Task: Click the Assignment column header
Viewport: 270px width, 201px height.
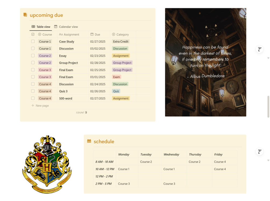Action: 73,34
